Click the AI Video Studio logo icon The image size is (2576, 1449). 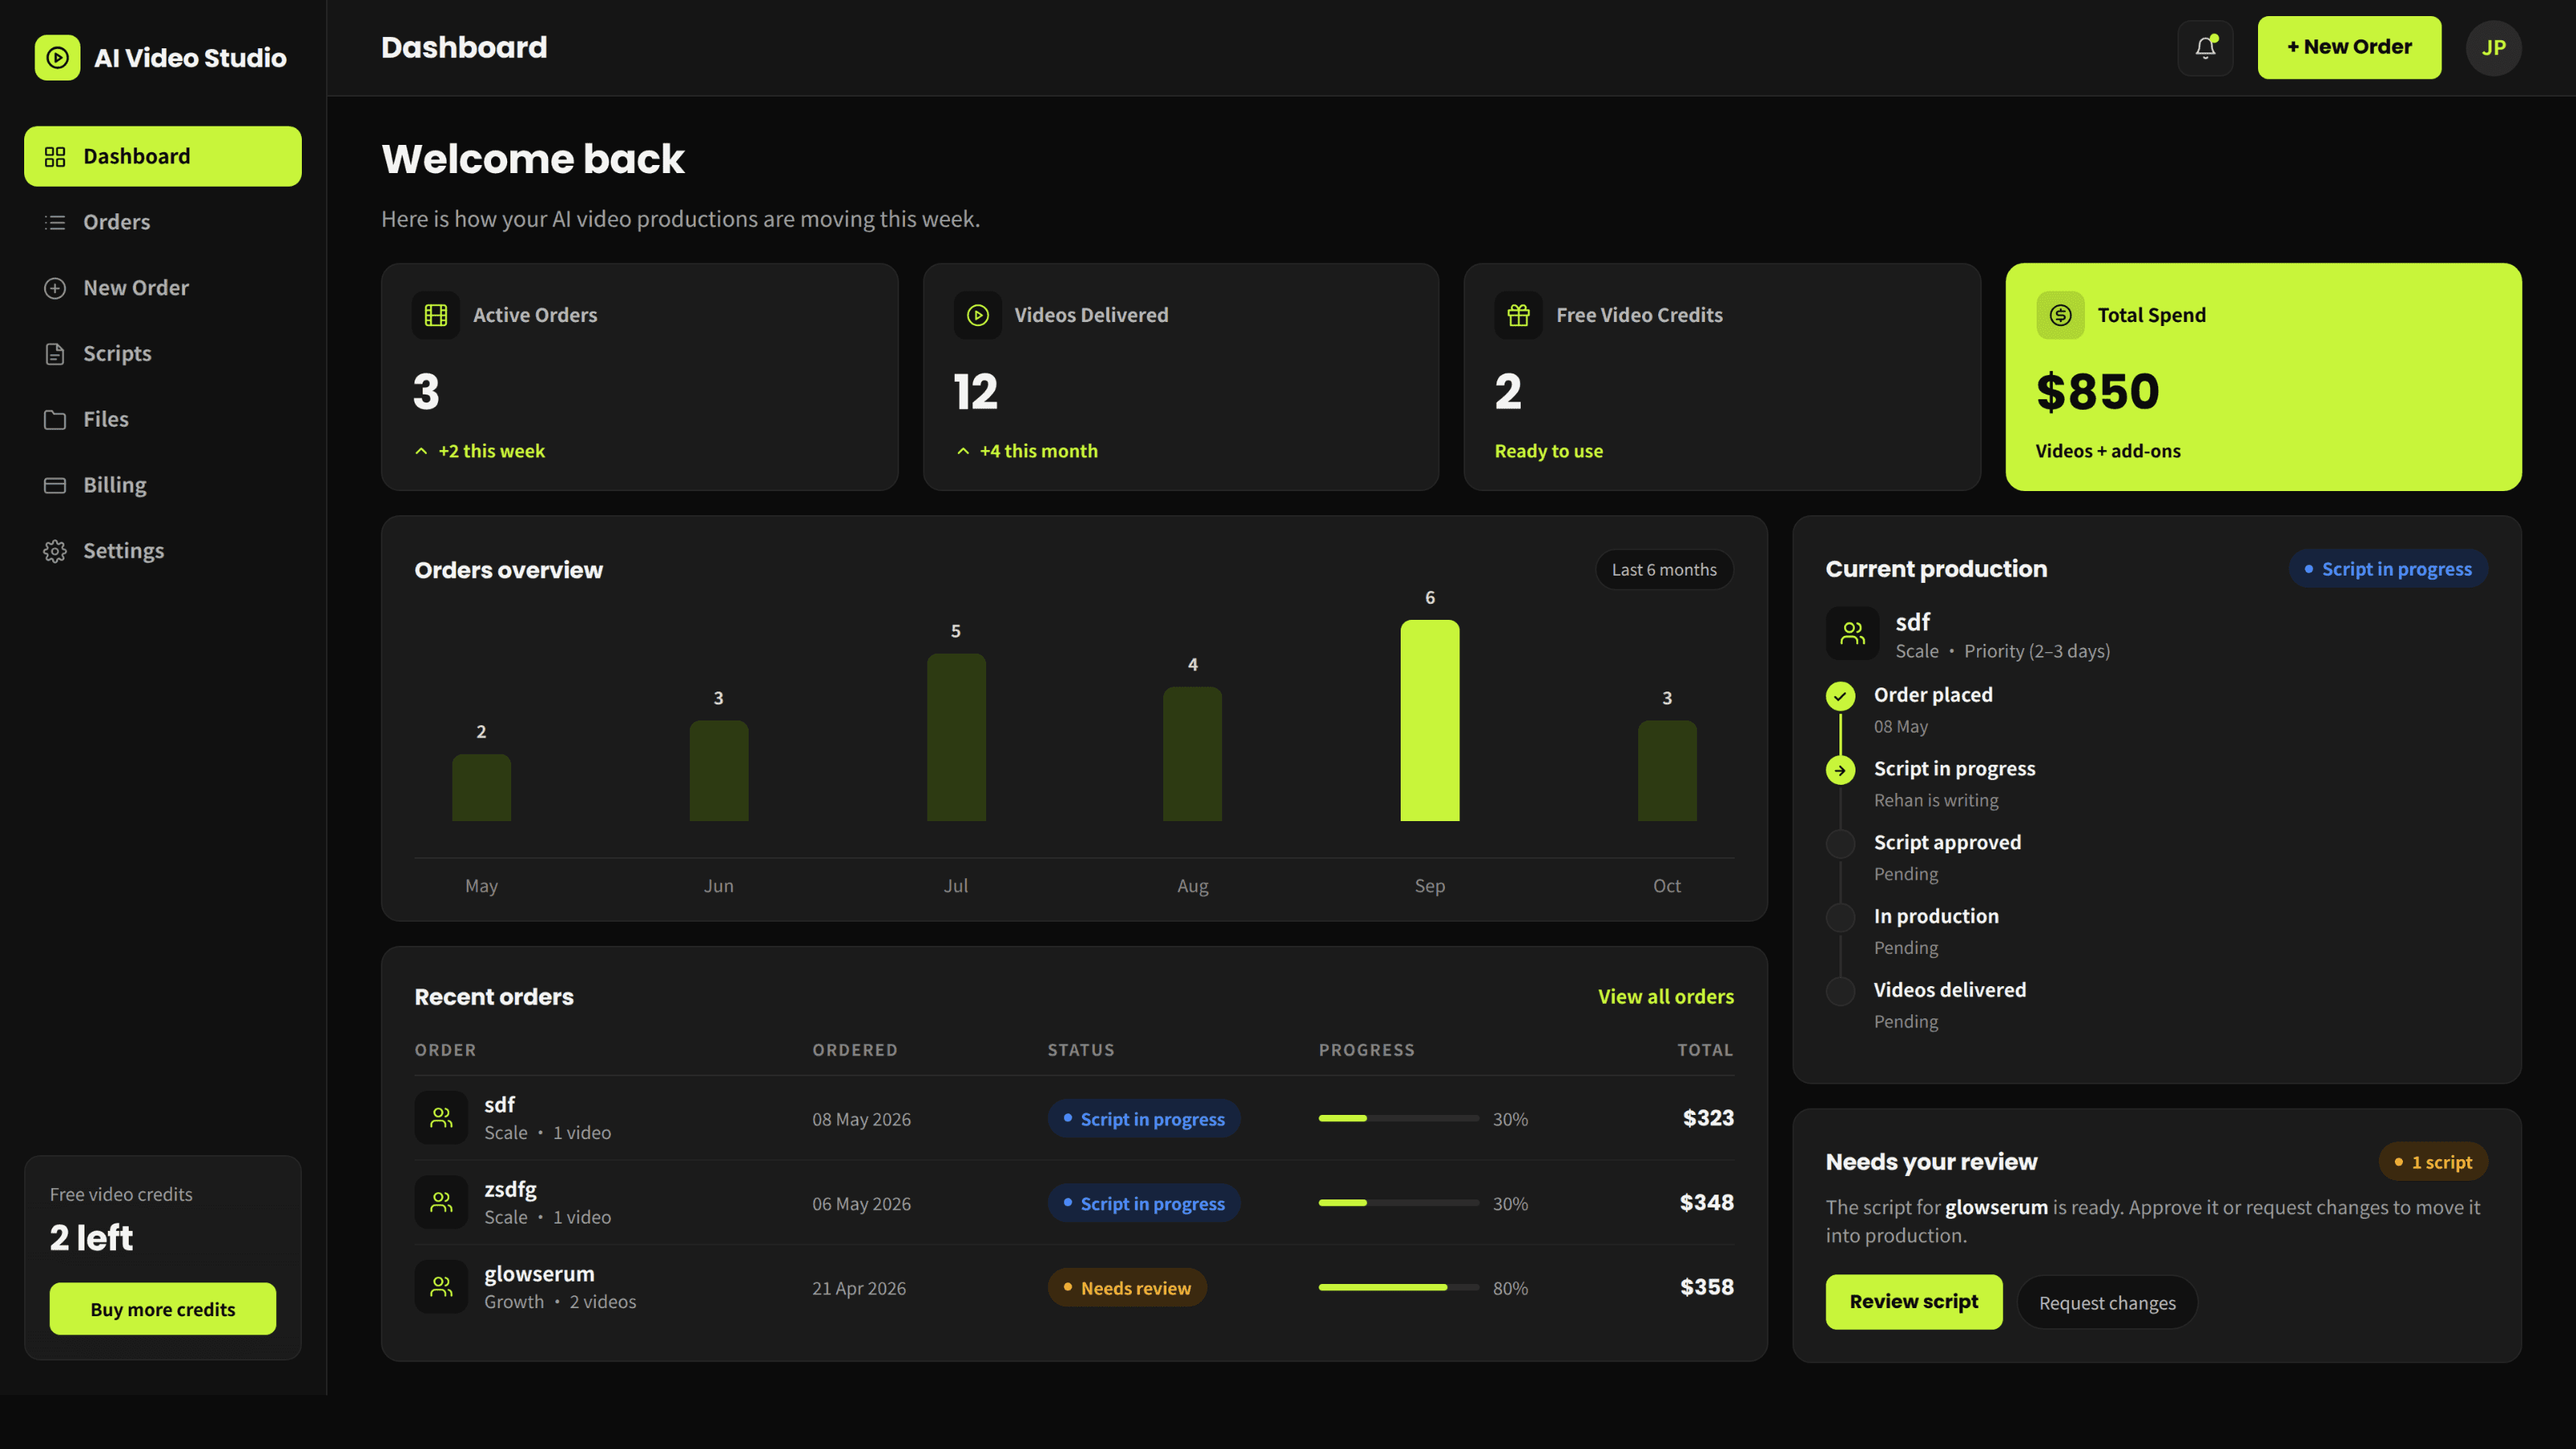(57, 58)
